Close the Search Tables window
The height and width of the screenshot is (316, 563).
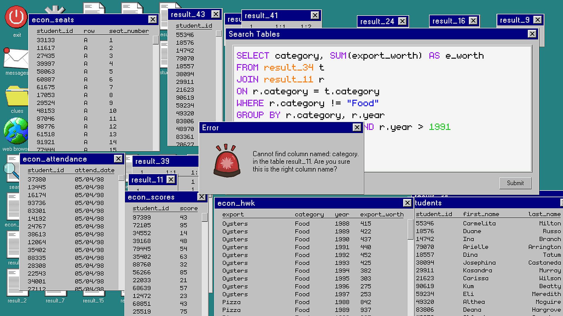532,34
